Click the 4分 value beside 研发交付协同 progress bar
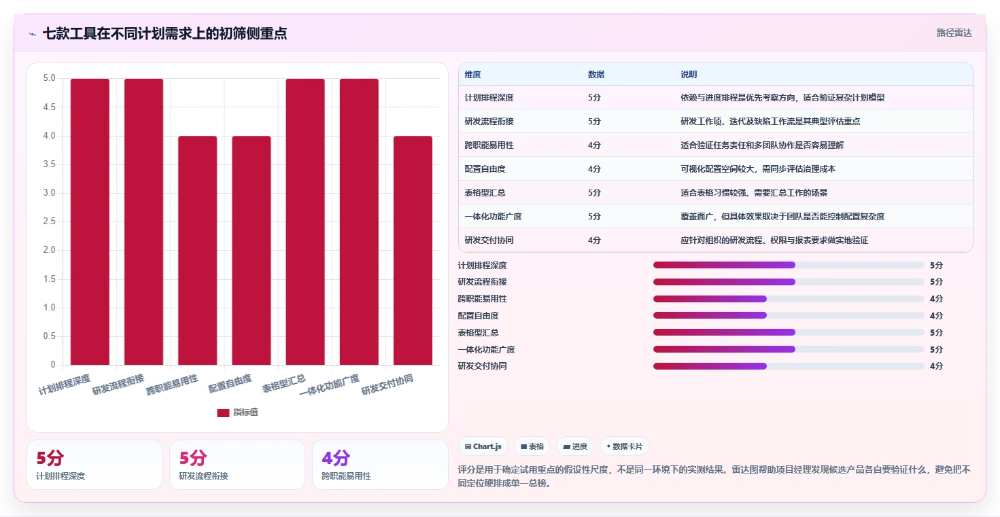This screenshot has height=517, width=1000. pyautogui.click(x=936, y=366)
